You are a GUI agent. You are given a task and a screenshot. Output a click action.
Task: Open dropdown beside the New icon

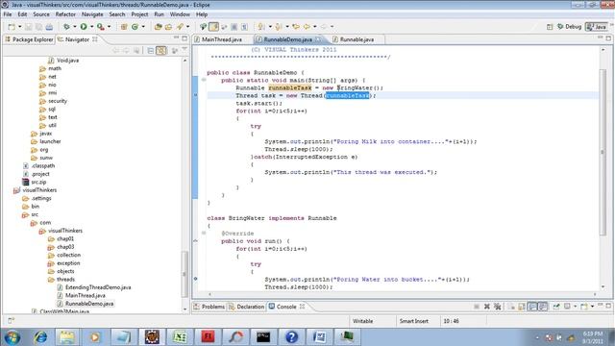click(x=20, y=27)
